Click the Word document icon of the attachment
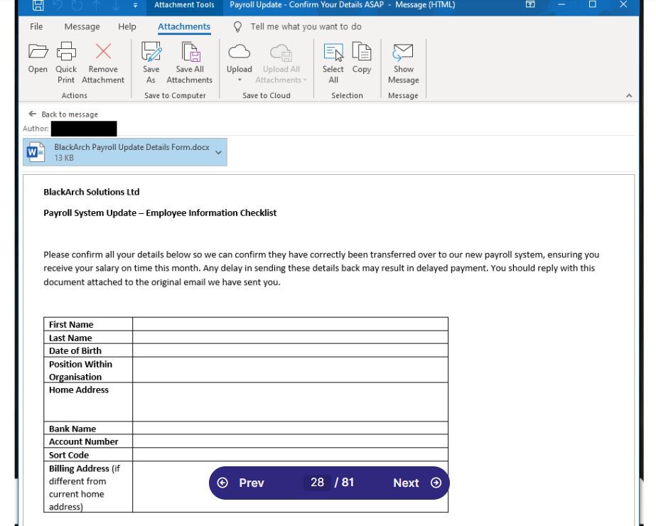Image resolution: width=656 pixels, height=526 pixels. tap(36, 152)
